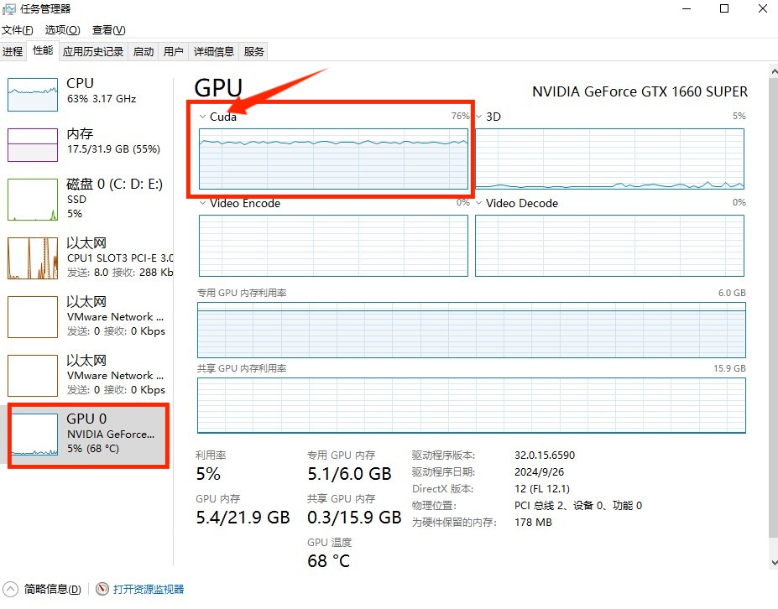Open the 3D engine selector dropdown
This screenshot has height=609, width=778.
(478, 117)
